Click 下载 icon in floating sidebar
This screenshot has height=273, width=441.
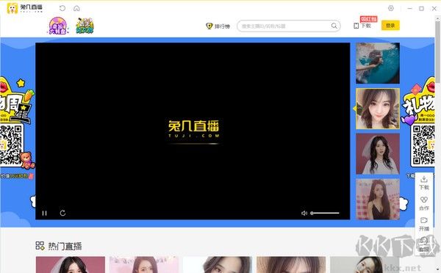coord(424,183)
